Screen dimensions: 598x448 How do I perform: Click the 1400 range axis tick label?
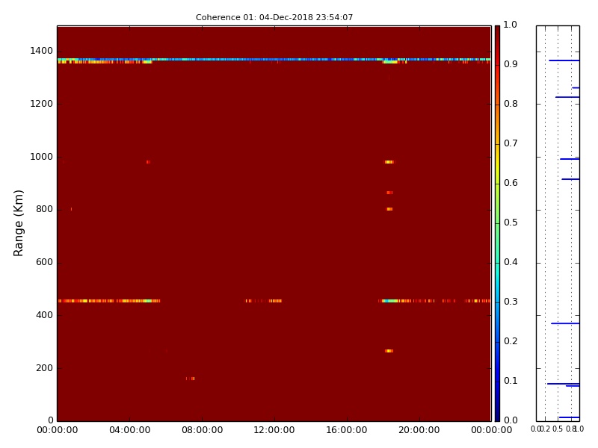click(x=40, y=51)
